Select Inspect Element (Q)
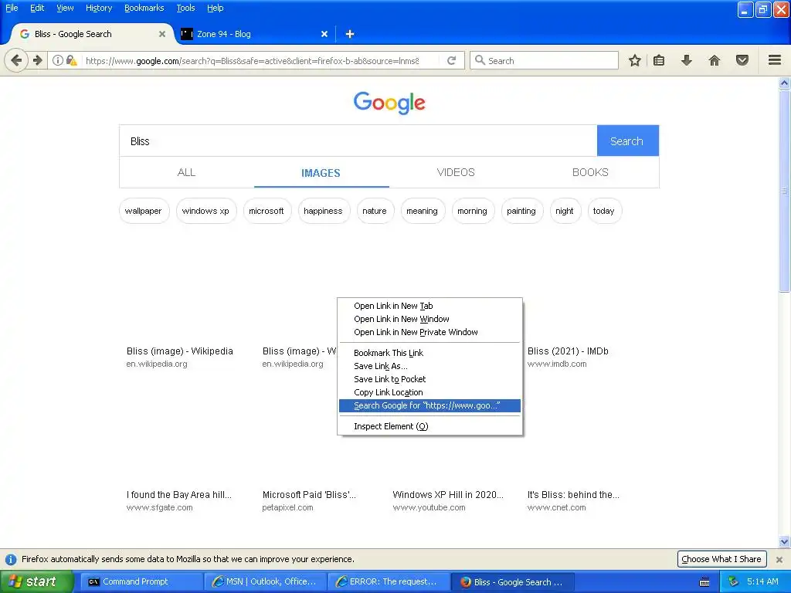 pos(429,426)
